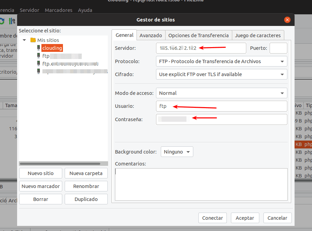Click the Mis sitios folder icon
Image resolution: width=312 pixels, height=231 pixels.
tap(33, 40)
